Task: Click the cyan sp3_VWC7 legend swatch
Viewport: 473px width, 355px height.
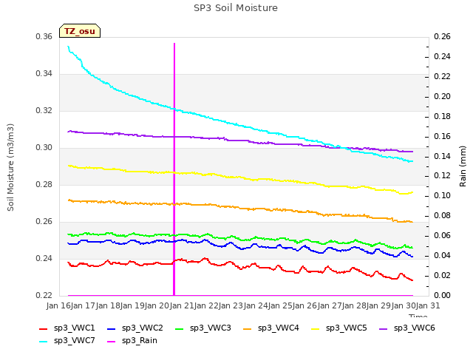Action: 44,342
